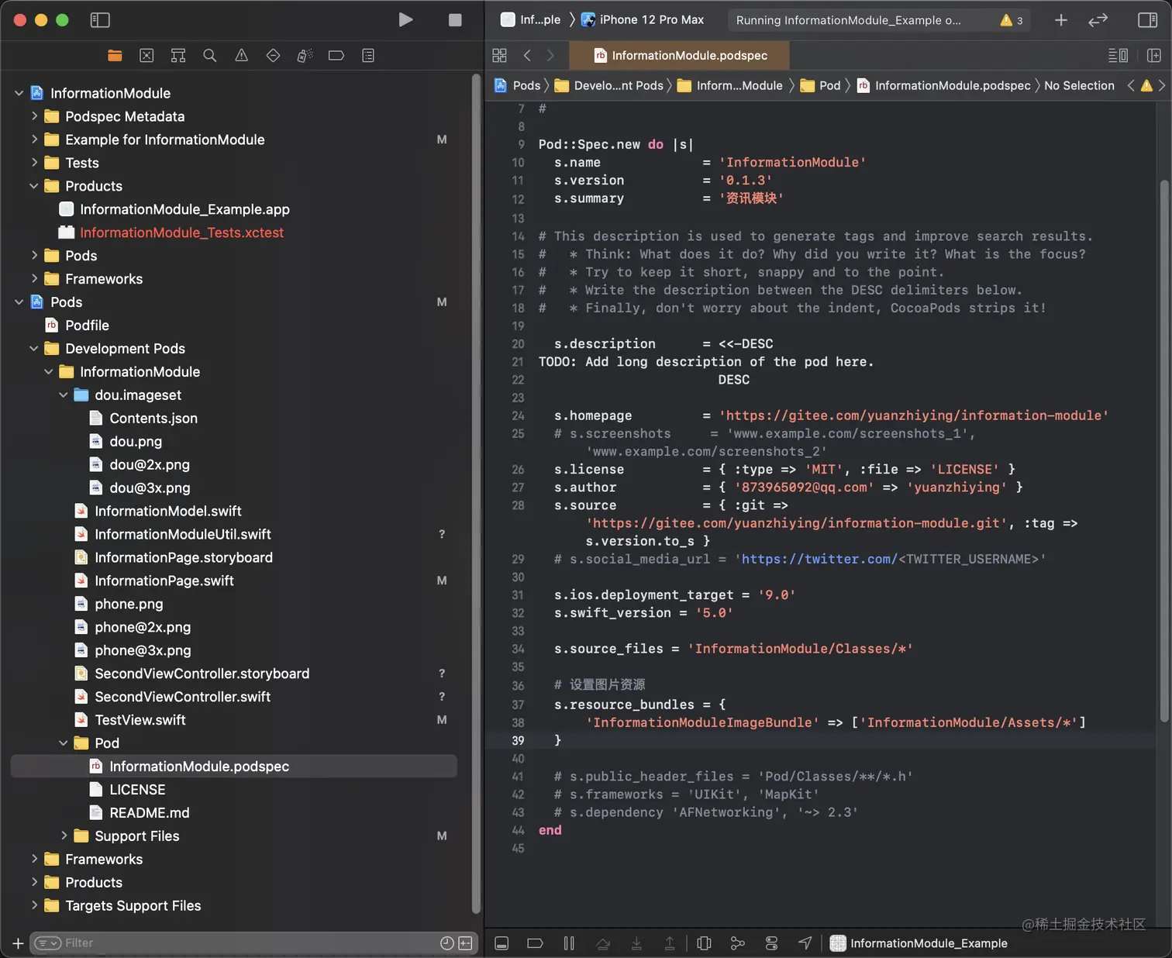Image resolution: width=1172 pixels, height=958 pixels.
Task: Expand Example for InformationModule folder
Action: 34,140
